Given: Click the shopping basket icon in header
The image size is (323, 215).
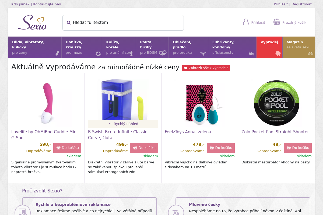Looking at the screenshot, I should point(277,22).
